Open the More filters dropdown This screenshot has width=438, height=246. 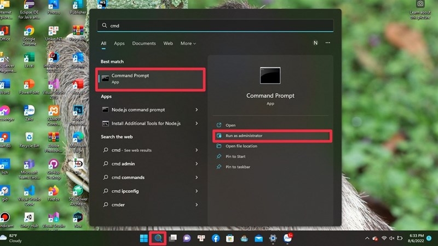click(188, 43)
